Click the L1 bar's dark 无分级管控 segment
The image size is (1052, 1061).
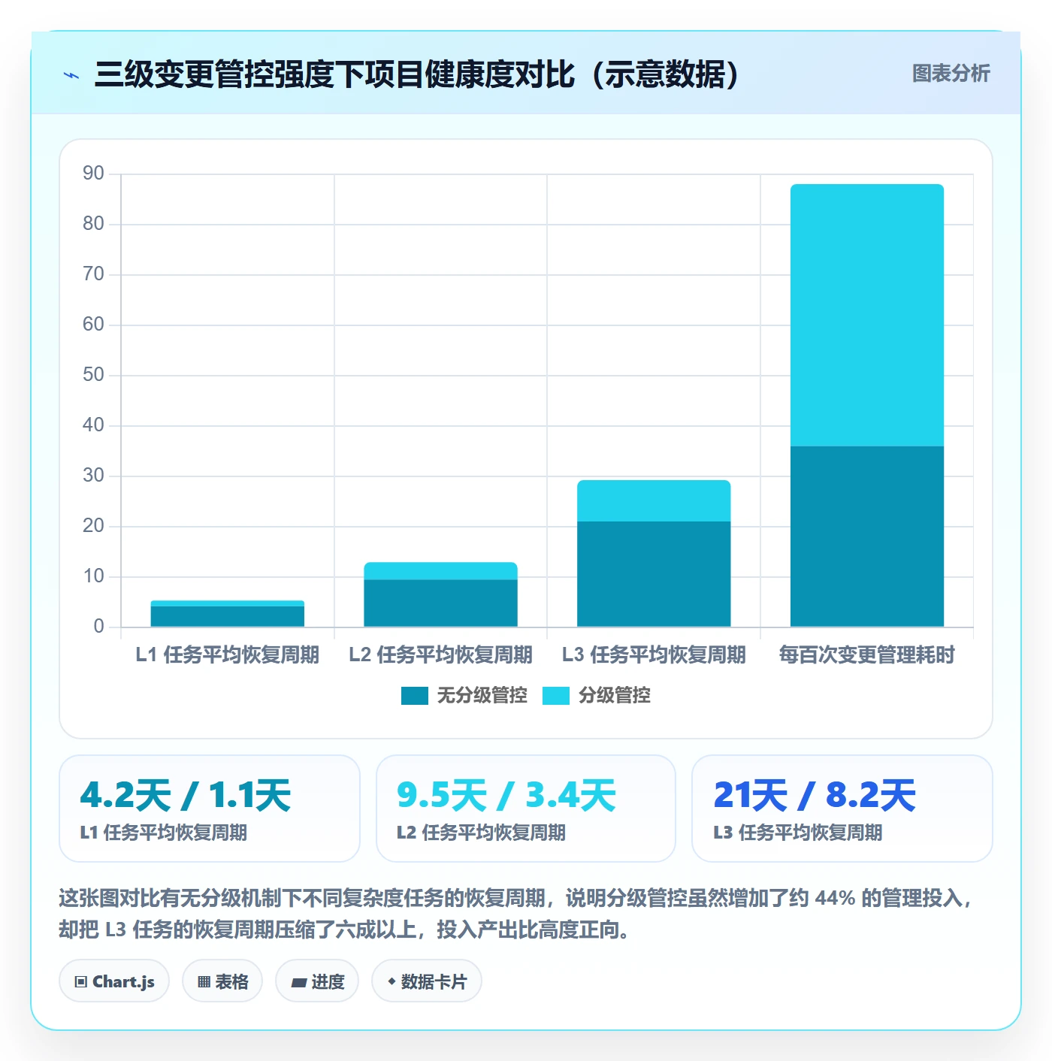coord(228,616)
